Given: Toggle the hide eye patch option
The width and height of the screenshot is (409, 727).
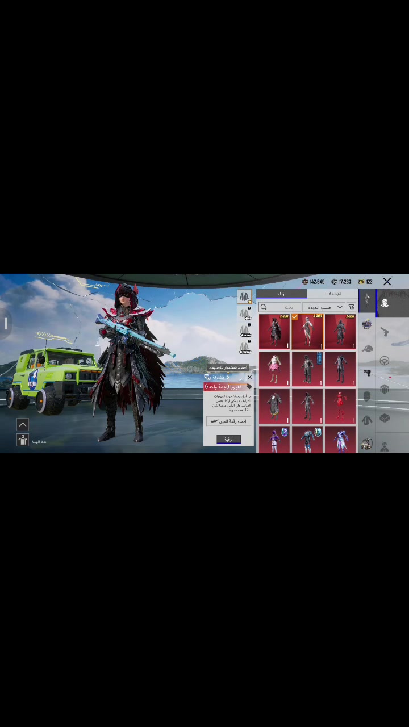Looking at the screenshot, I should [x=228, y=421].
